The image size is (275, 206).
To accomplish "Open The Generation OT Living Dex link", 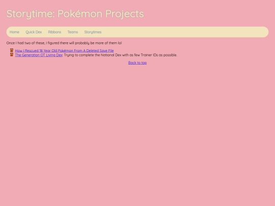I will [39, 55].
